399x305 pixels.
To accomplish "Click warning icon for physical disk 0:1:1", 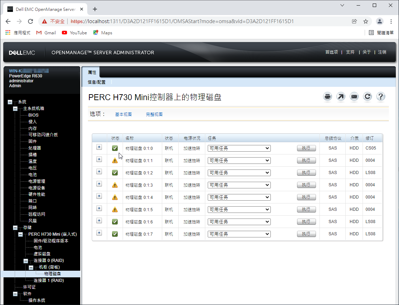I will pos(115,160).
